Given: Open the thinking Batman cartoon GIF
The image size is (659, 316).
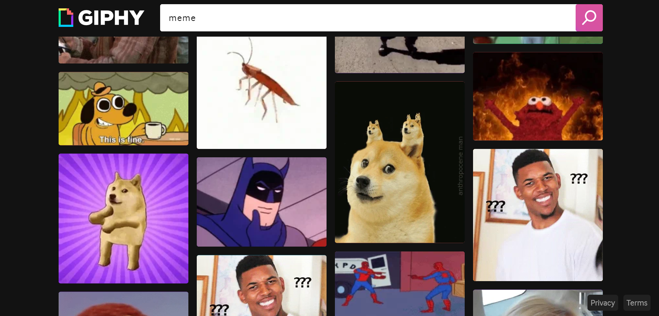Looking at the screenshot, I should coord(262,202).
